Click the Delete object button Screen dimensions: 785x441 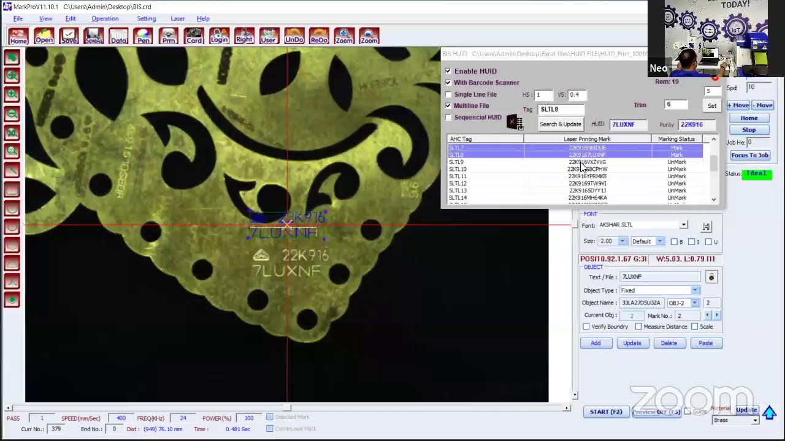pyautogui.click(x=668, y=343)
